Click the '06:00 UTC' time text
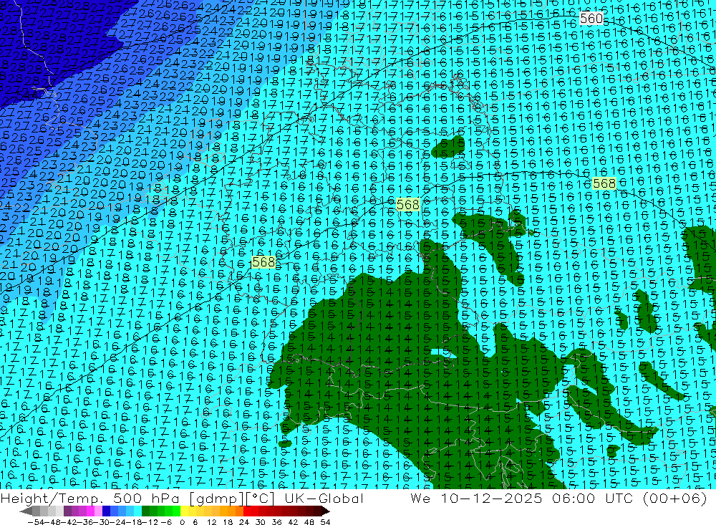The height and width of the screenshot is (525, 716). pos(592,498)
